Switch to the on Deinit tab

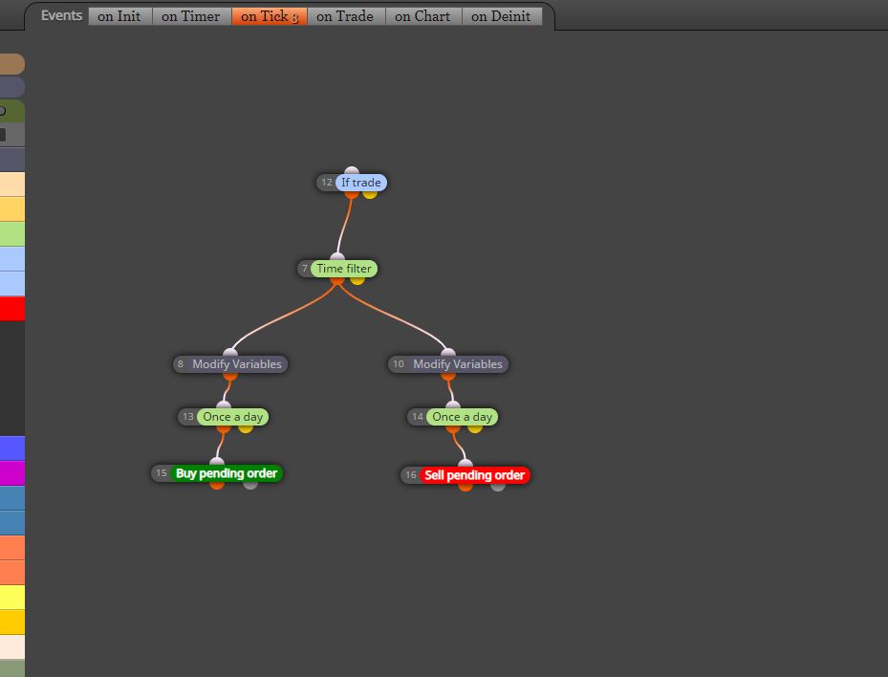tap(502, 16)
